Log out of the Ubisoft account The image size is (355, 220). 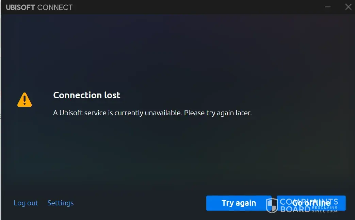26,203
